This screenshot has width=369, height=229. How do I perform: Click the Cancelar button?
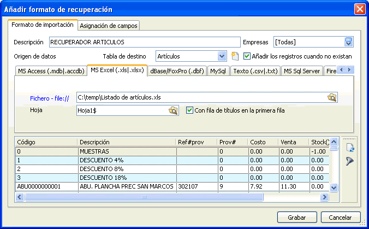pos(340,217)
